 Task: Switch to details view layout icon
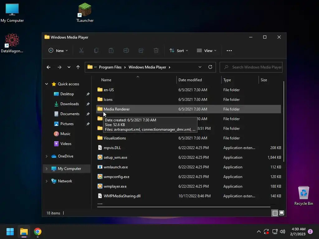(x=275, y=213)
